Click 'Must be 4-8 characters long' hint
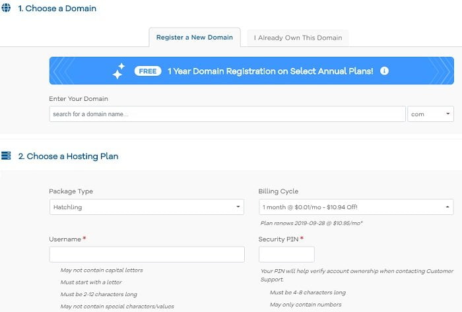 click(308, 293)
